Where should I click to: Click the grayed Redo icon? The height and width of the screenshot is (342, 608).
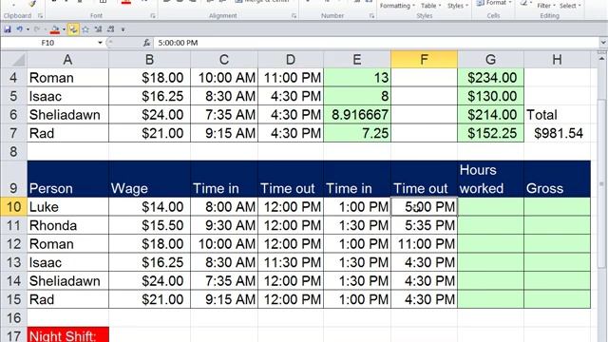pyautogui.click(x=37, y=29)
